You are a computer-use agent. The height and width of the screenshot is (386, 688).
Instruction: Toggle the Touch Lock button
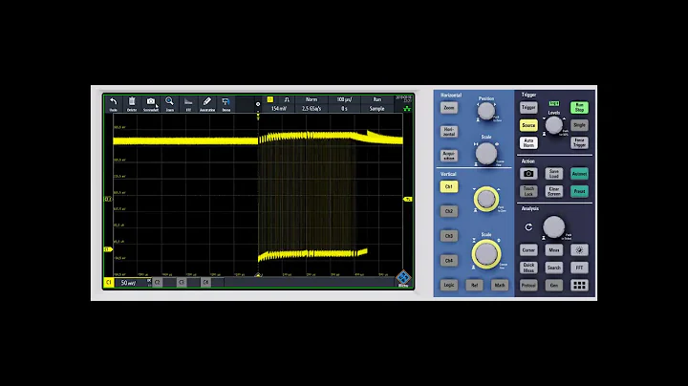(x=528, y=191)
